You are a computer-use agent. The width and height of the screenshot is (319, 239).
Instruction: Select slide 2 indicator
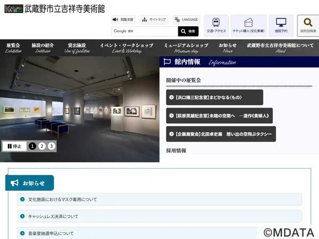tap(42, 146)
